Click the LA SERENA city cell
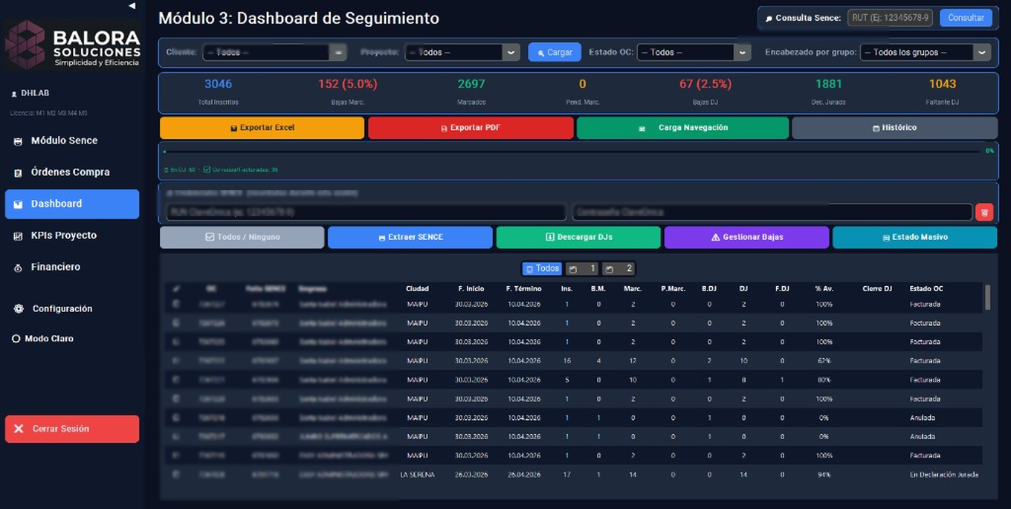Screen dimensions: 1011x509 click(x=417, y=474)
